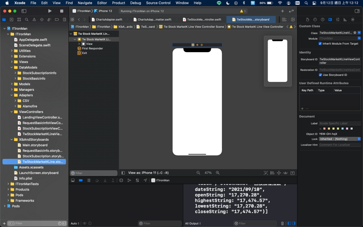Click the Update Frames icon on canvas bar
Viewport: 363px width, 227px height.
[266, 173]
